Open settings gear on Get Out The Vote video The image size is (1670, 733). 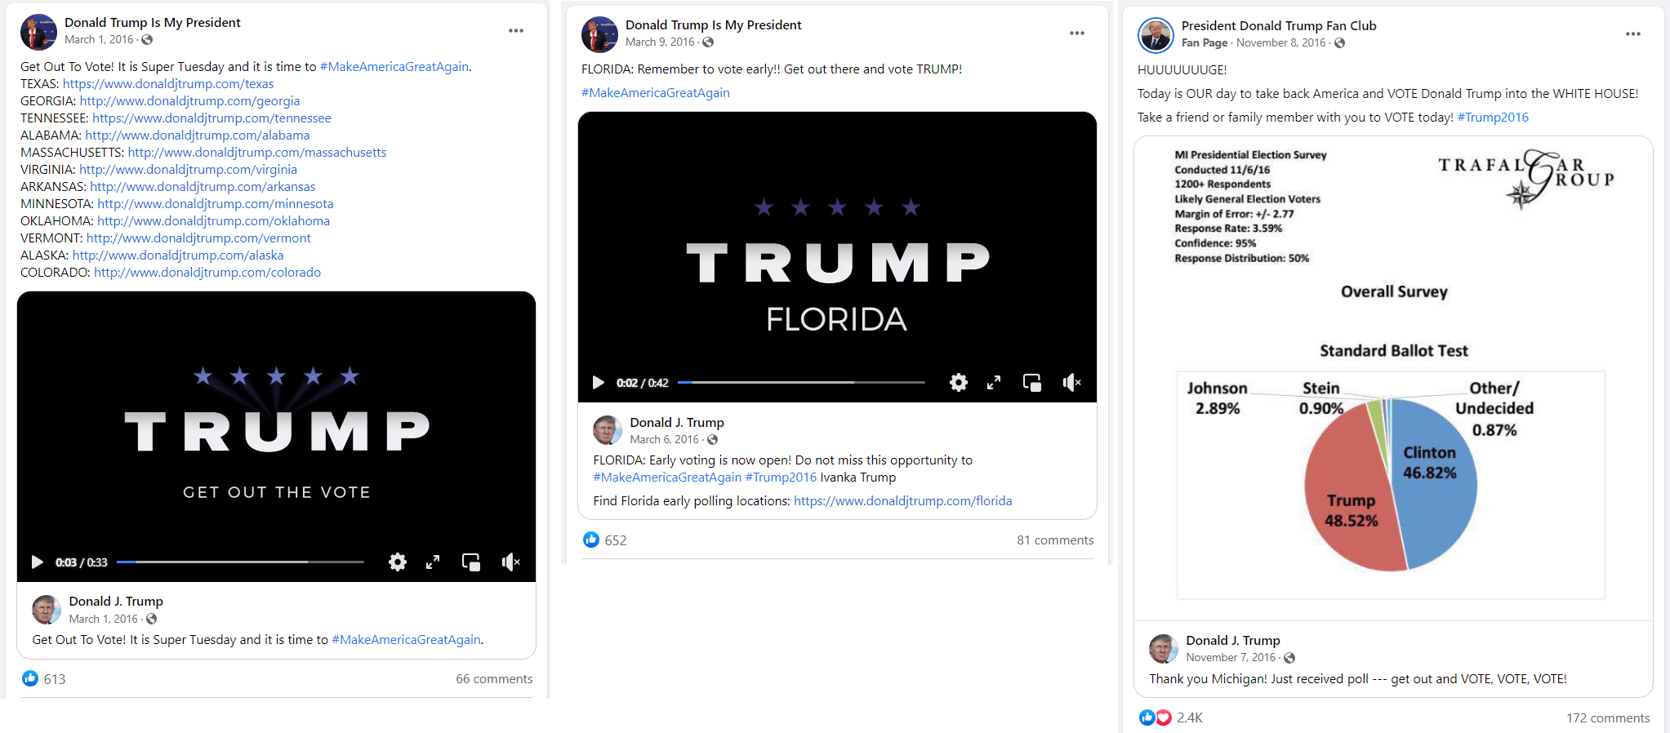(398, 562)
